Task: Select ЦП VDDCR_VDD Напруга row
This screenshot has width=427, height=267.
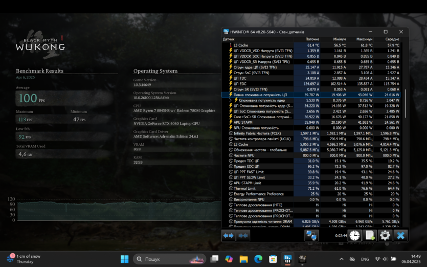Action: pyautogui.click(x=311, y=51)
